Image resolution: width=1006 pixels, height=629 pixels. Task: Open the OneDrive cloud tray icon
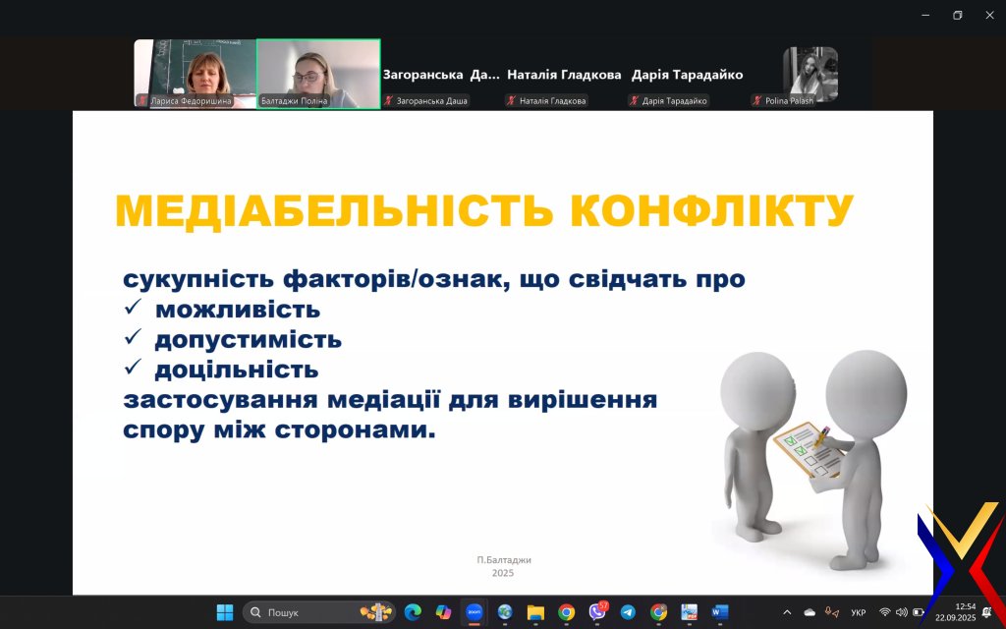(810, 612)
